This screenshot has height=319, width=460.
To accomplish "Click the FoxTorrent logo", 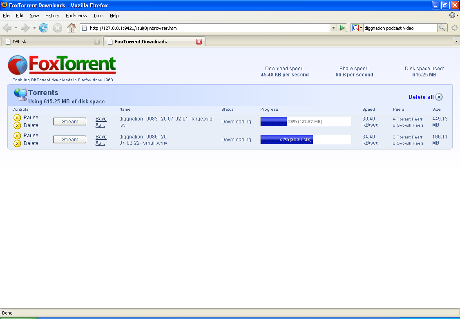I will [x=62, y=65].
